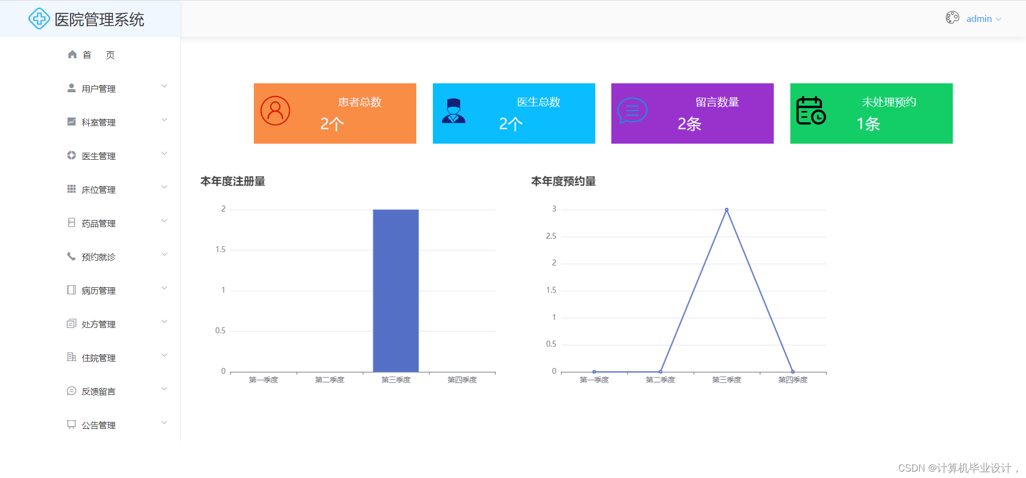This screenshot has height=478, width=1026.
Task: Click the 患者总数 card label
Action: coord(360,101)
